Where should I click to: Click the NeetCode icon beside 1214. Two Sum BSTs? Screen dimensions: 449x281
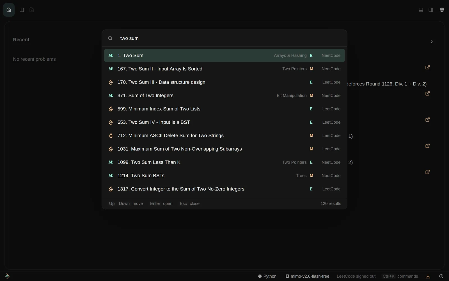pos(111,176)
